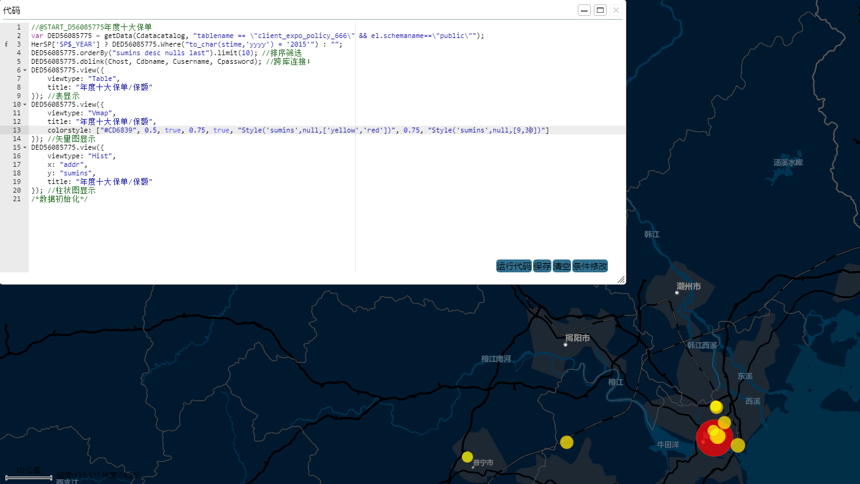Image resolution: width=860 pixels, height=484 pixels.
Task: Click the //表显示 comment on line 9
Action: 64,96
